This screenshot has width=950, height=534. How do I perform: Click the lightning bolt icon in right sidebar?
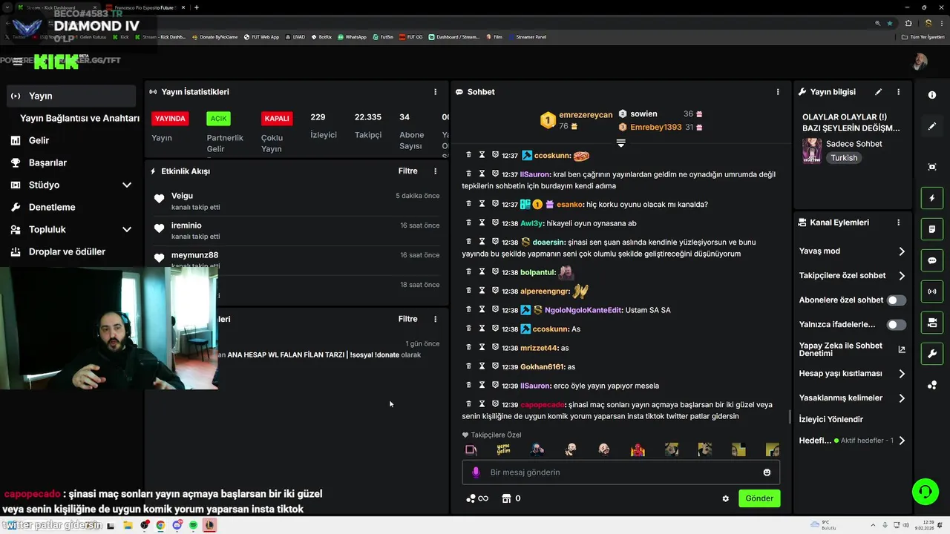click(x=932, y=198)
